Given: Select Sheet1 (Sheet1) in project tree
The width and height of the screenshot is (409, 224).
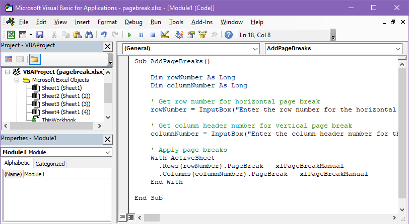Looking at the screenshot, I should 62,88.
